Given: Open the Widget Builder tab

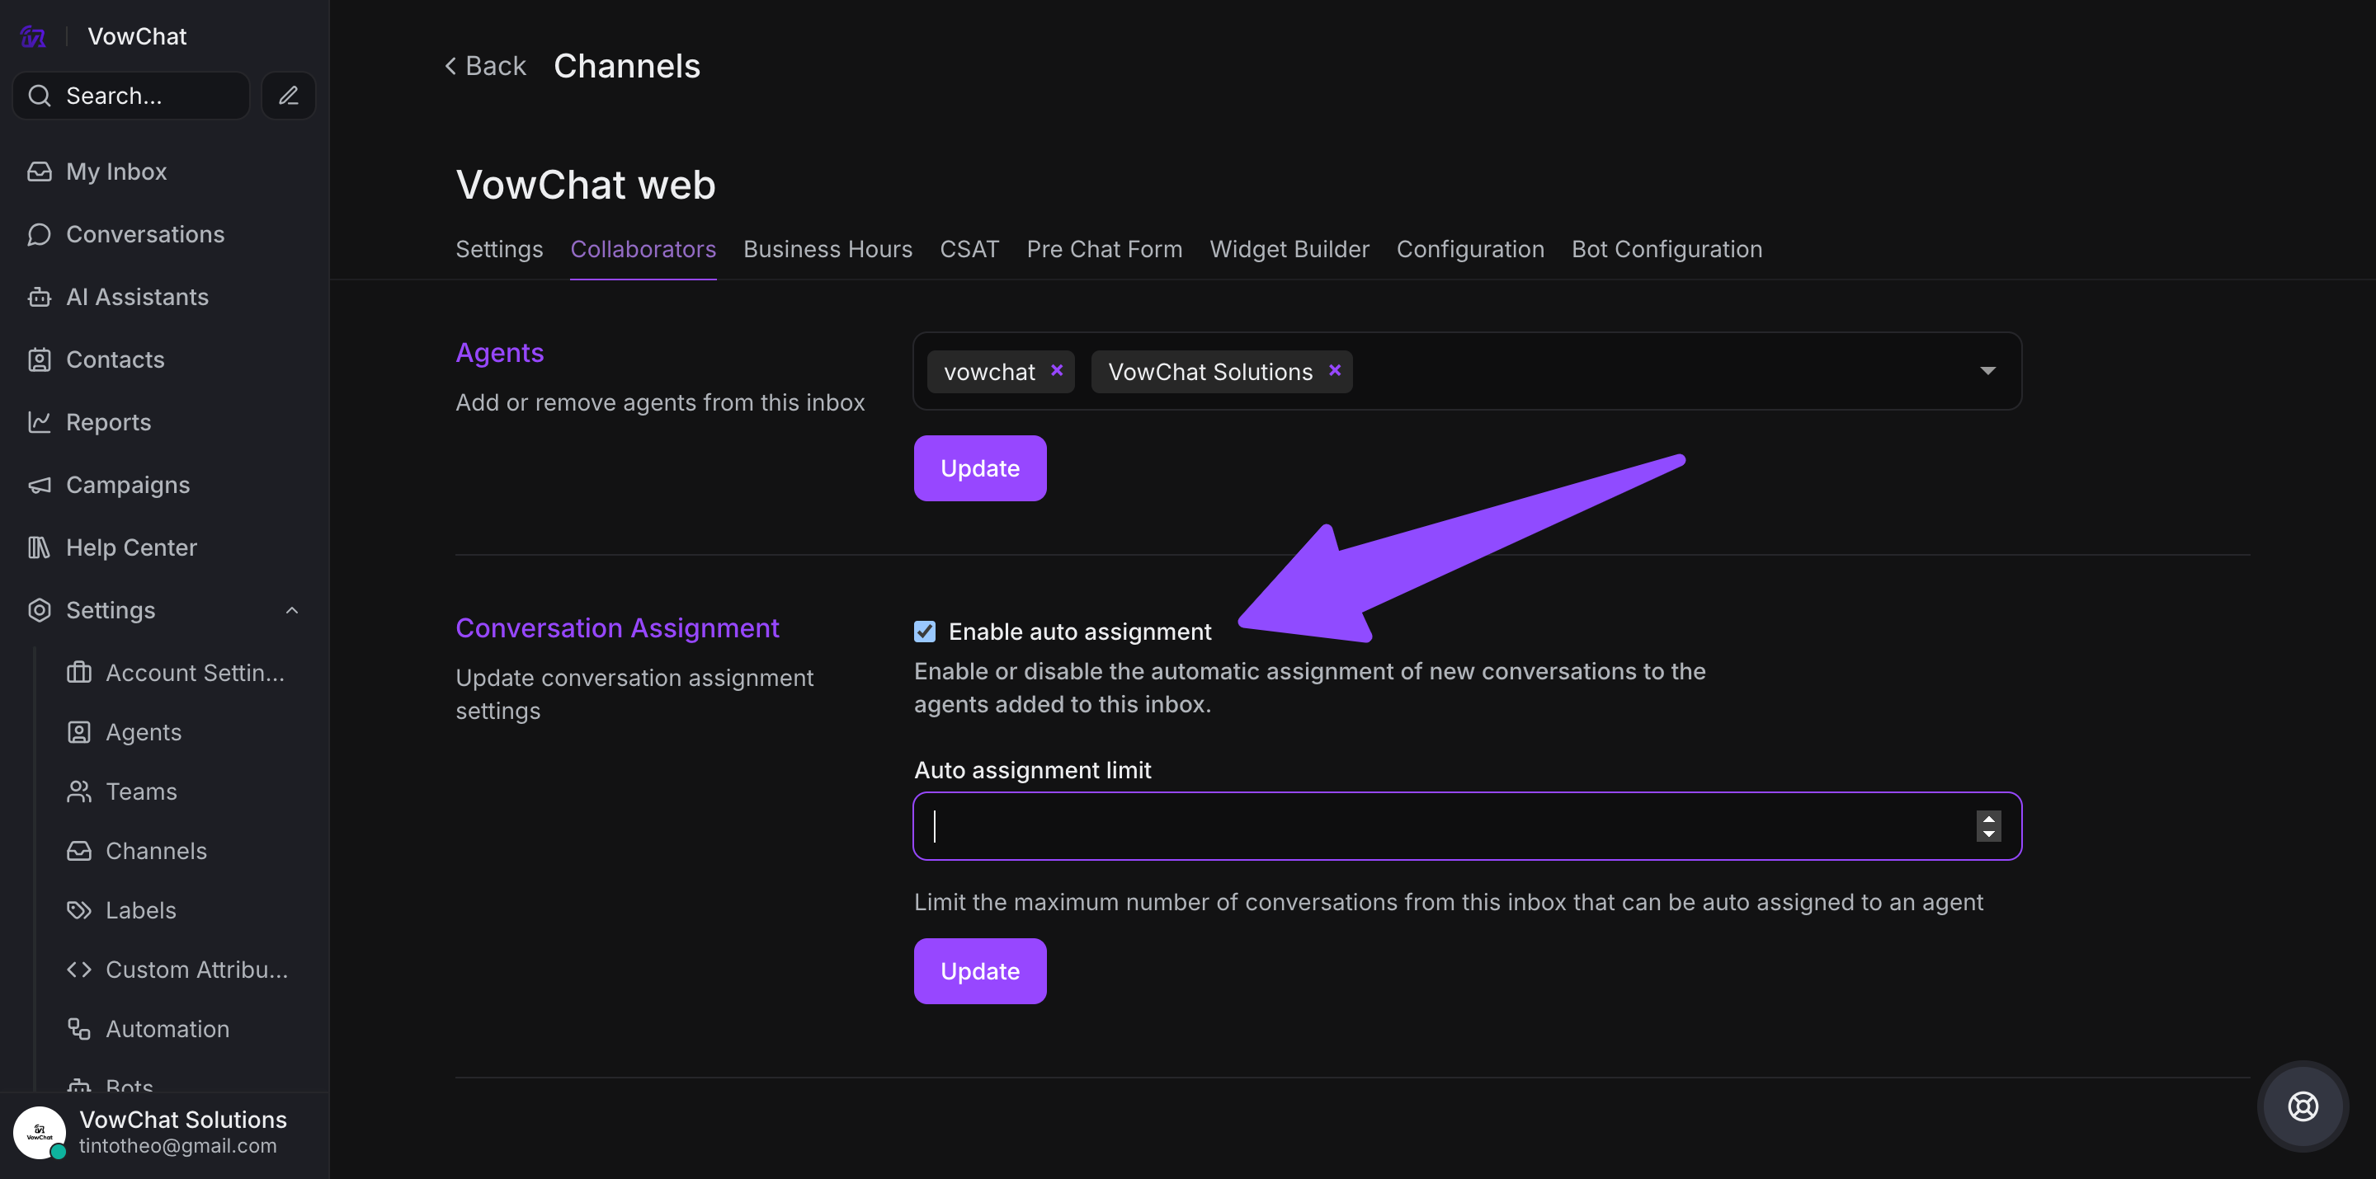Looking at the screenshot, I should [x=1289, y=249].
